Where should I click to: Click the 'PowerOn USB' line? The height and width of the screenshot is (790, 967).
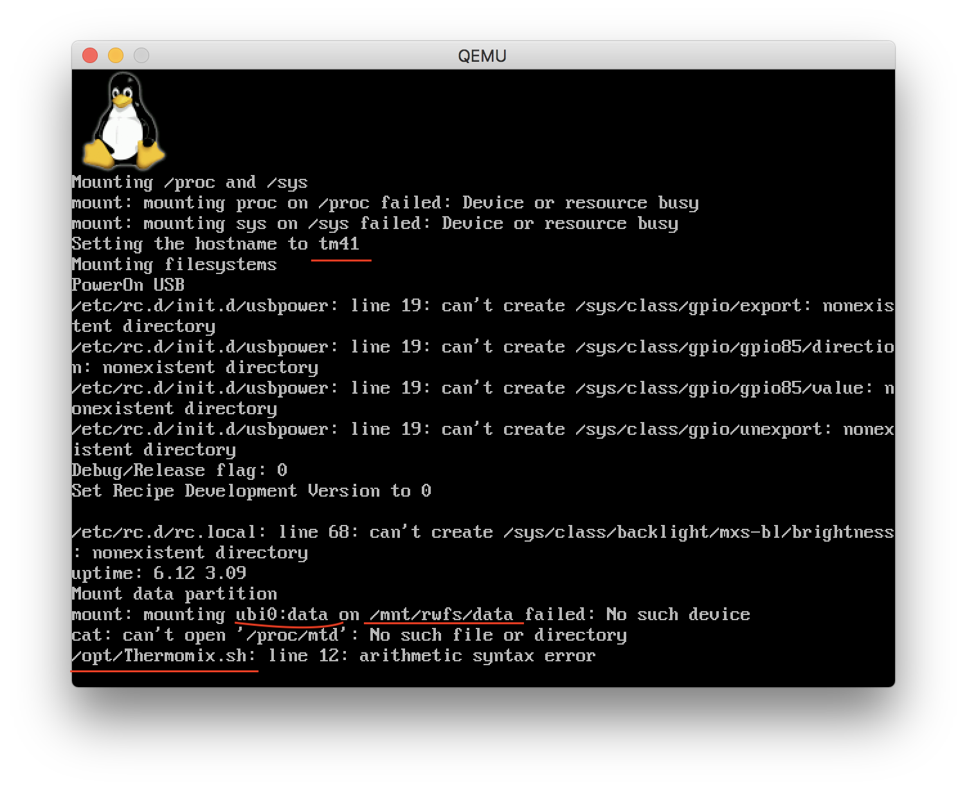128,285
